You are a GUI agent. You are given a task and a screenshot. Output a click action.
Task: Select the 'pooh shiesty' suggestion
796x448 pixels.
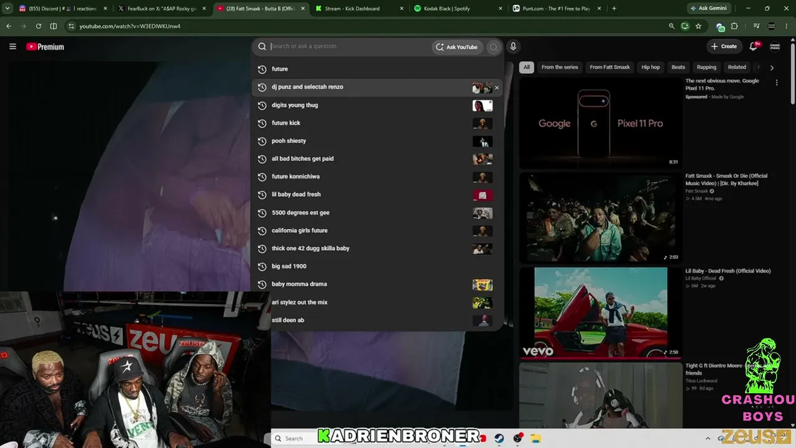[377, 141]
